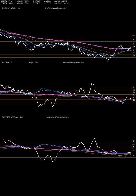Click the 282 price label on the monthly chart
Screen dimensions: 136x196
(133, 141)
